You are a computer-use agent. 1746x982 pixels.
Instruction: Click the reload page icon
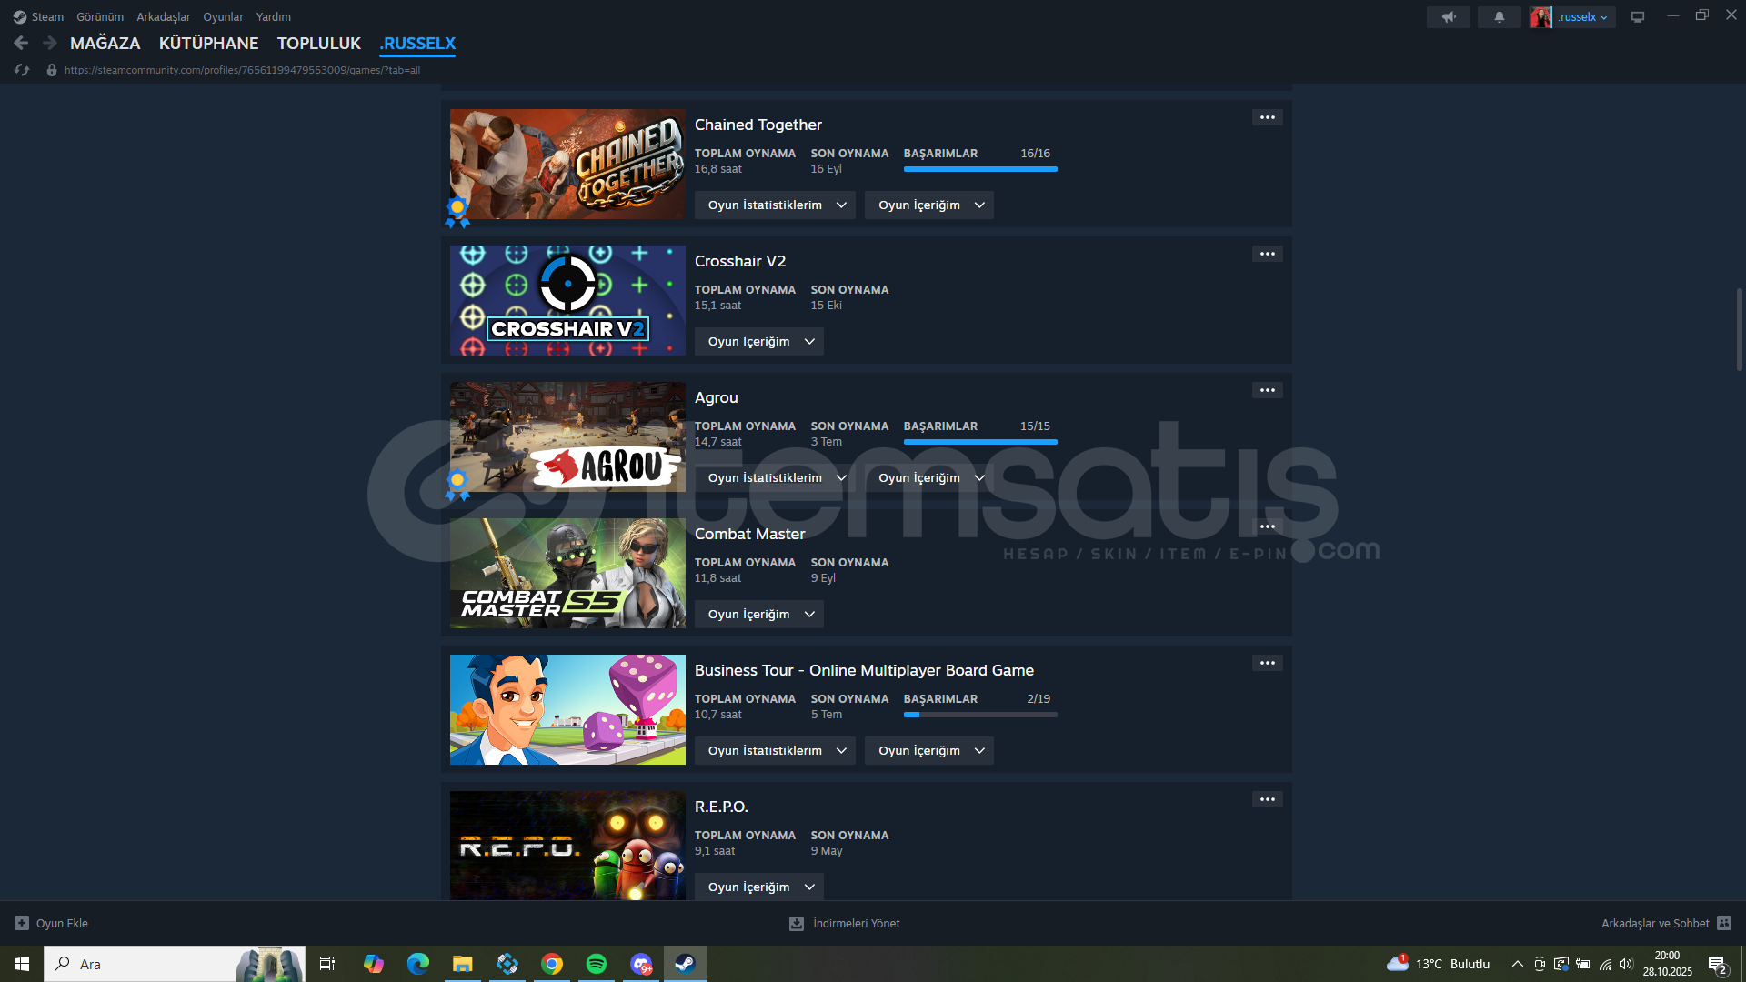point(22,70)
